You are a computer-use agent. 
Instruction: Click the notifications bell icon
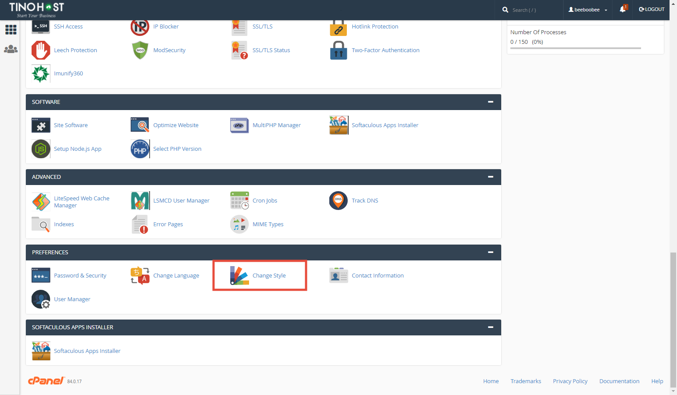[x=623, y=9]
